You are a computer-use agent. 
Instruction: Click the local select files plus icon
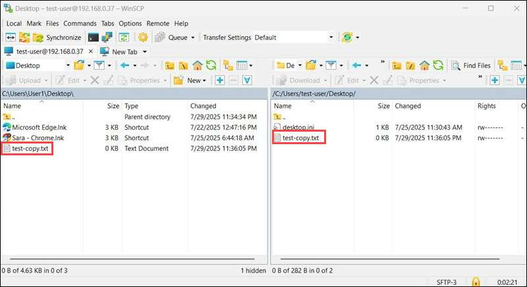220,80
